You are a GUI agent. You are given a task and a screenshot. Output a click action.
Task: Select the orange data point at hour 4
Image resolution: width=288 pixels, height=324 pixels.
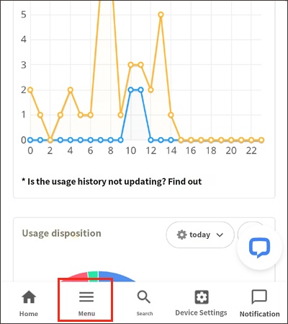tap(70, 89)
